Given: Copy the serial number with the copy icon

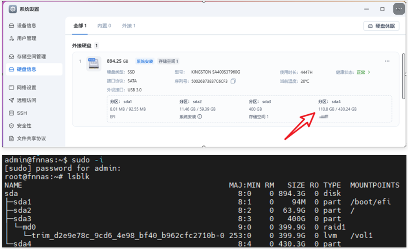Looking at the screenshot, I should 233,81.
